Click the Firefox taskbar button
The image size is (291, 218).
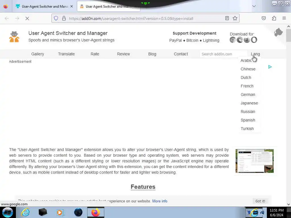click(x=96, y=212)
